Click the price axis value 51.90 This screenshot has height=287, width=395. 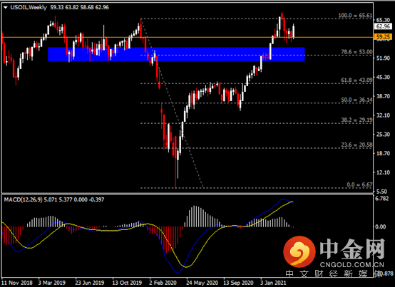tap(383, 58)
